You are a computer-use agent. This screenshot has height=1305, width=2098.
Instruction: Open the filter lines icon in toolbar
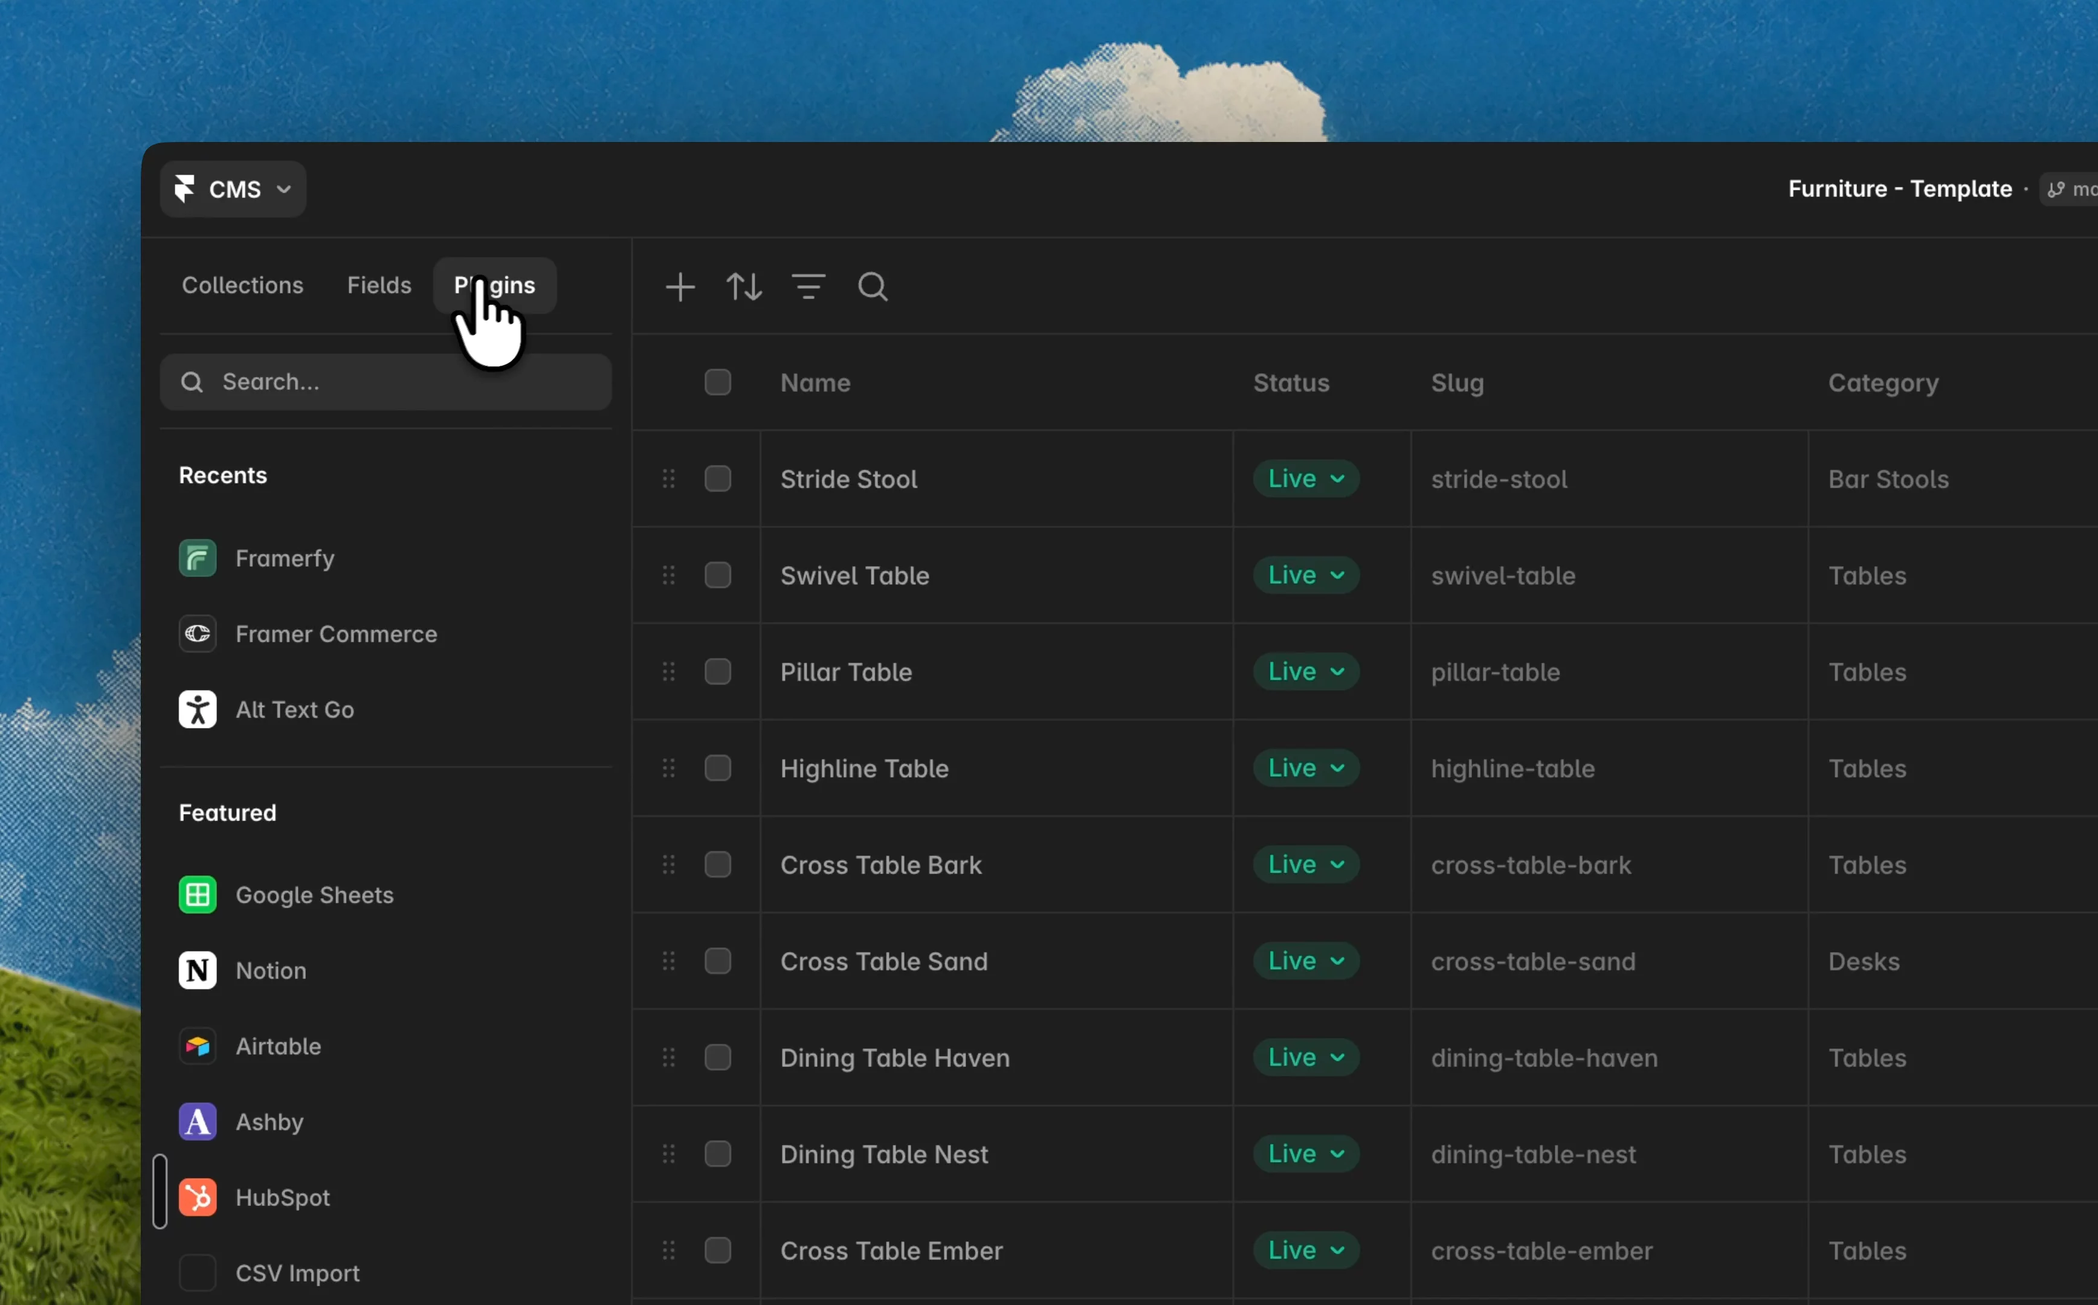coord(809,286)
